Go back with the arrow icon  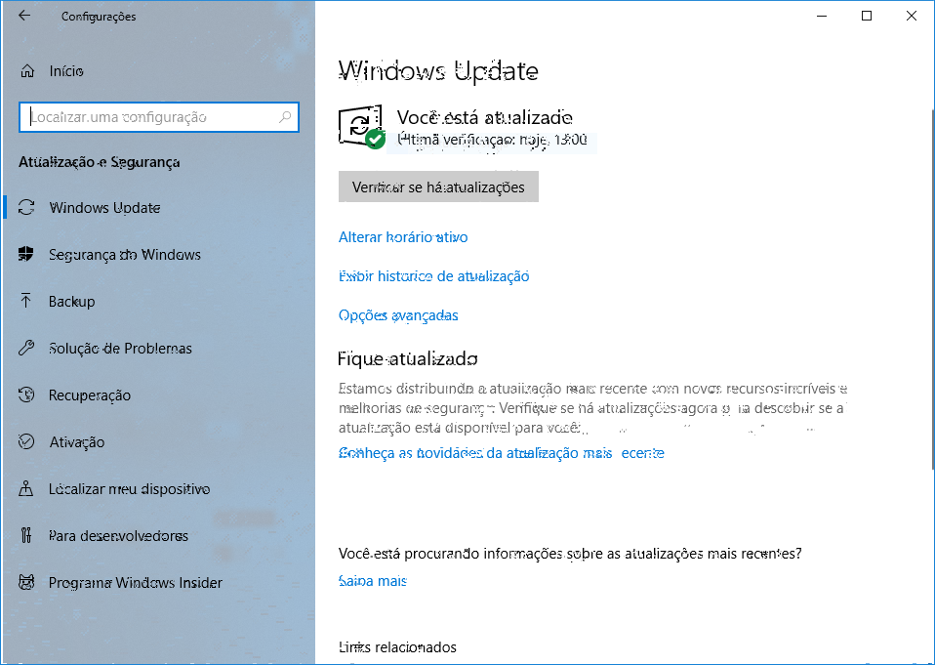pos(24,16)
